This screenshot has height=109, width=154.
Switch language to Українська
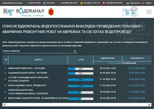pyautogui.click(x=135, y=3)
